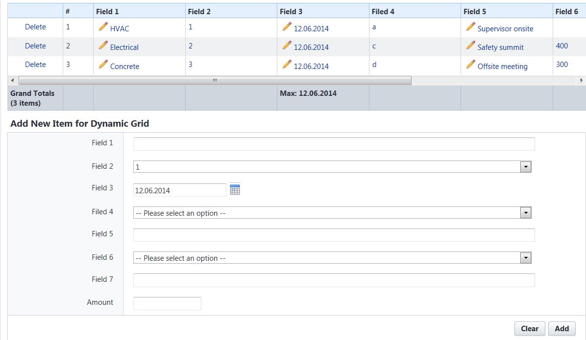Click the Field 2 dropdown arrow button

coord(525,167)
